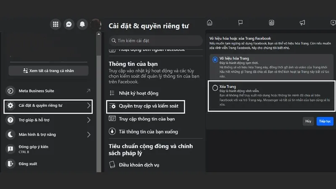Click the Trợ giúp & hỗ trợ question icon
The height and width of the screenshot is (189, 336).
click(x=10, y=120)
